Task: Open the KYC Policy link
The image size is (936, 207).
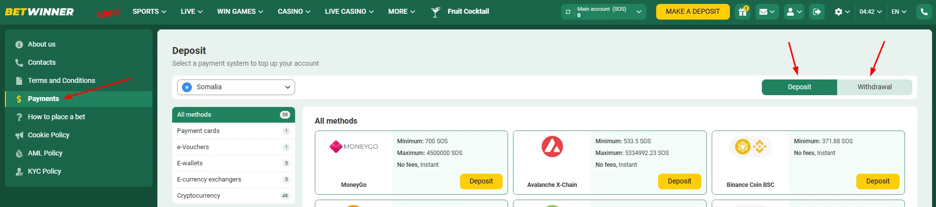Action: 44,172
